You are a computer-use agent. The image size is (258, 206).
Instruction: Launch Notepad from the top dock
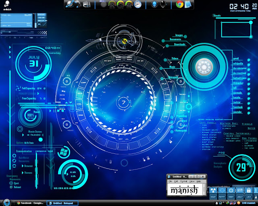pyautogui.click(x=188, y=4)
